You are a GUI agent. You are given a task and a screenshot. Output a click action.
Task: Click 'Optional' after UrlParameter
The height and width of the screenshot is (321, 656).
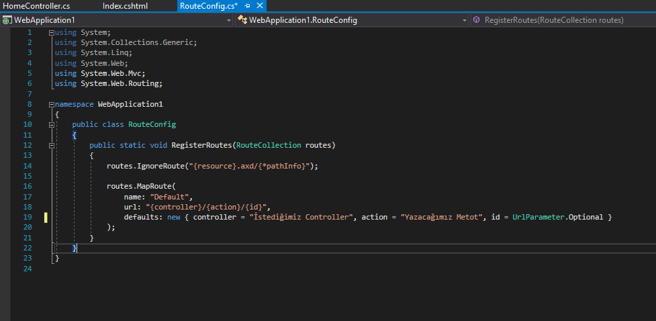[585, 217]
